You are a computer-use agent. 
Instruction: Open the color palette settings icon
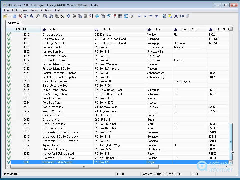[x=164, y=16]
